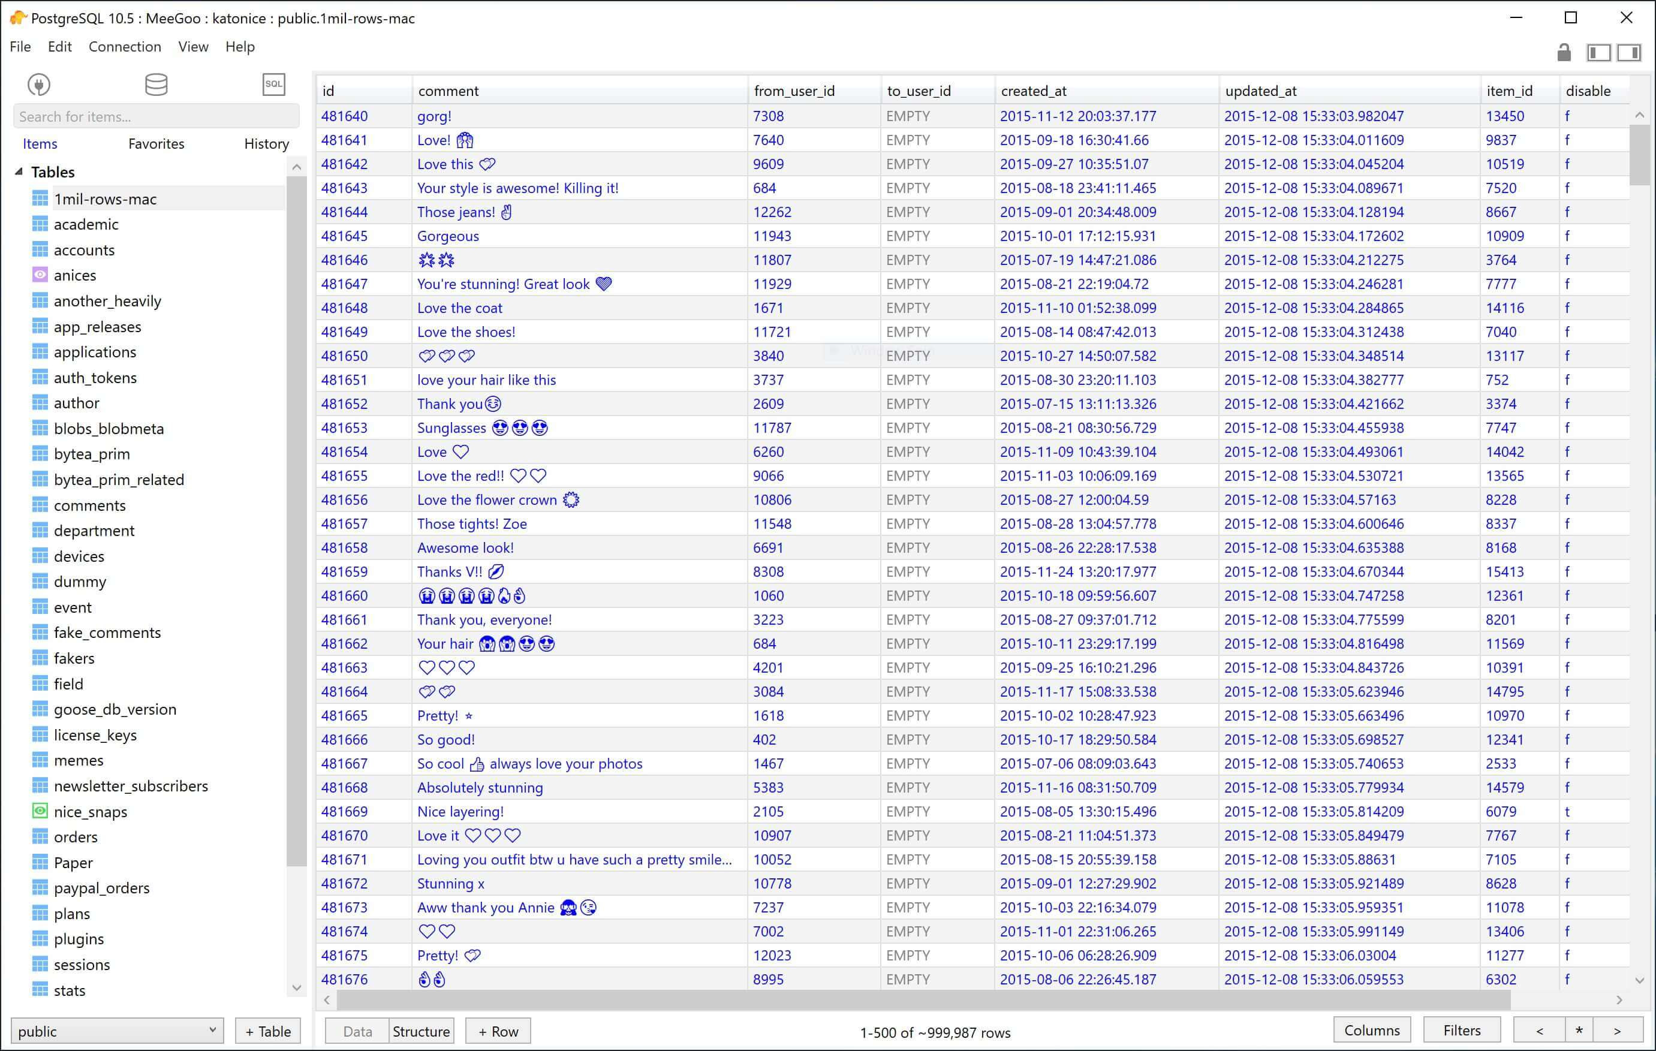Image resolution: width=1656 pixels, height=1051 pixels.
Task: Open the database list icon
Action: 156,85
